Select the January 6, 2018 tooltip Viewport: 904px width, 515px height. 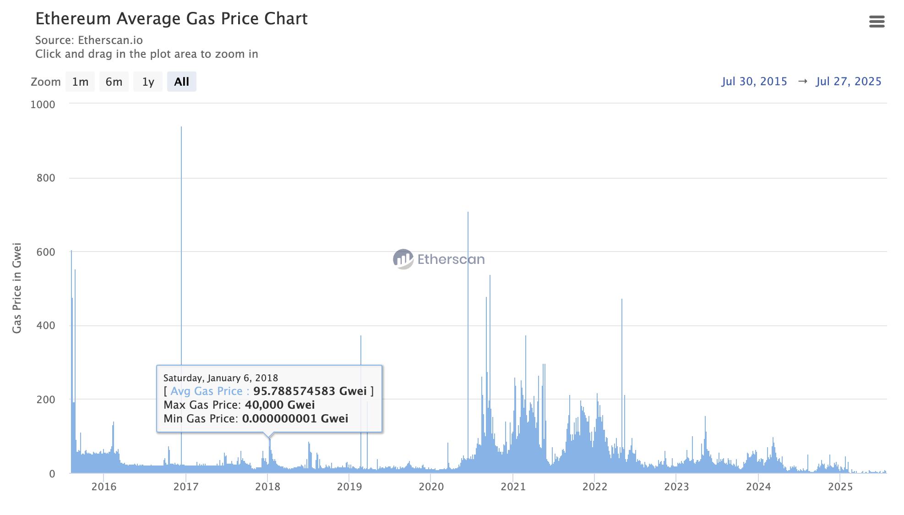click(x=220, y=378)
